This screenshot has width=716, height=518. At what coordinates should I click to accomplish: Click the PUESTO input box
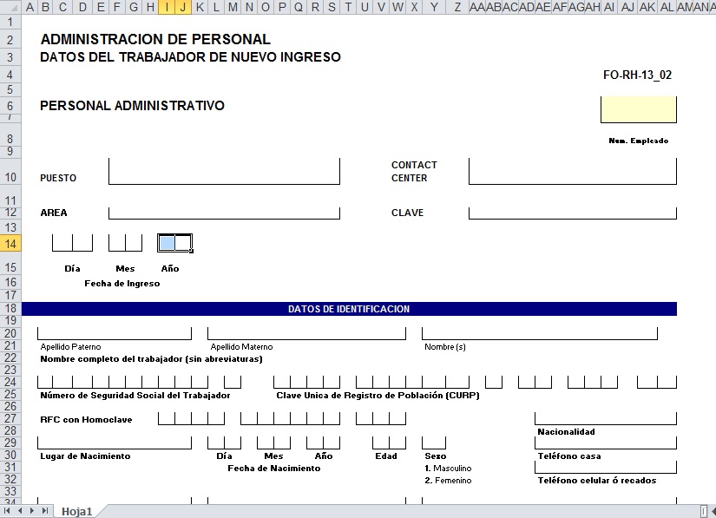point(224,172)
